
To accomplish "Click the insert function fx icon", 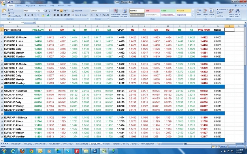I will [x=34, y=22].
